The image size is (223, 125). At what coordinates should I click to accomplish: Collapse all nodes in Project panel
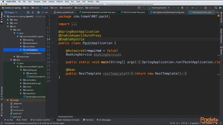point(32,12)
